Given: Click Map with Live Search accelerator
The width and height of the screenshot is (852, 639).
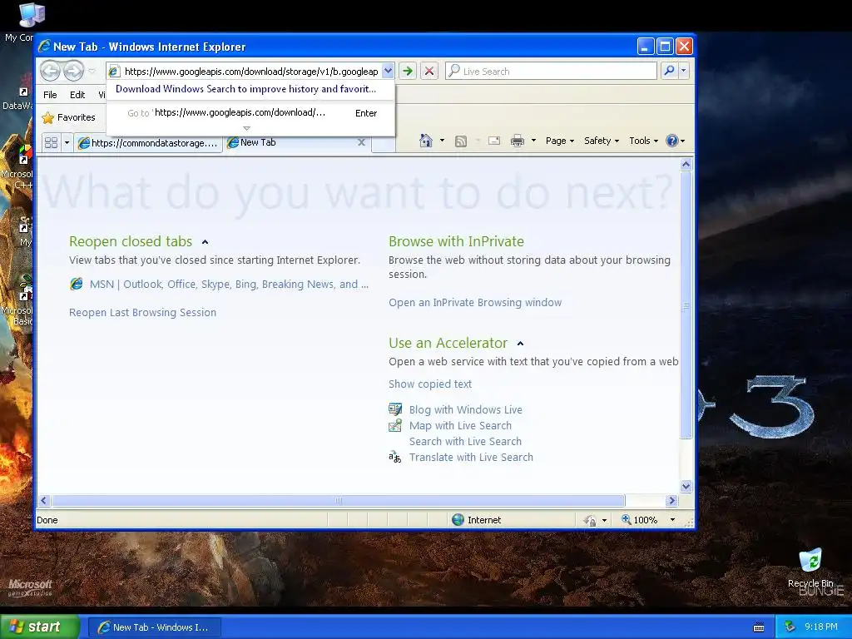Looking at the screenshot, I should [460, 425].
